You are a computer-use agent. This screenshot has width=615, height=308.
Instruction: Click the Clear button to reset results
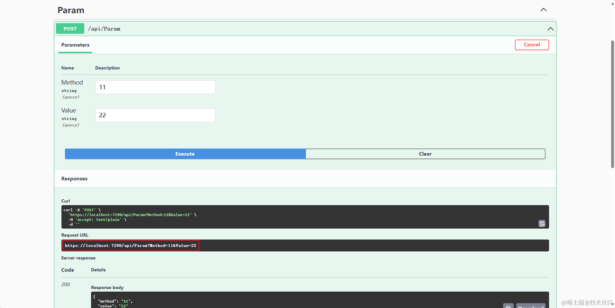coord(425,154)
